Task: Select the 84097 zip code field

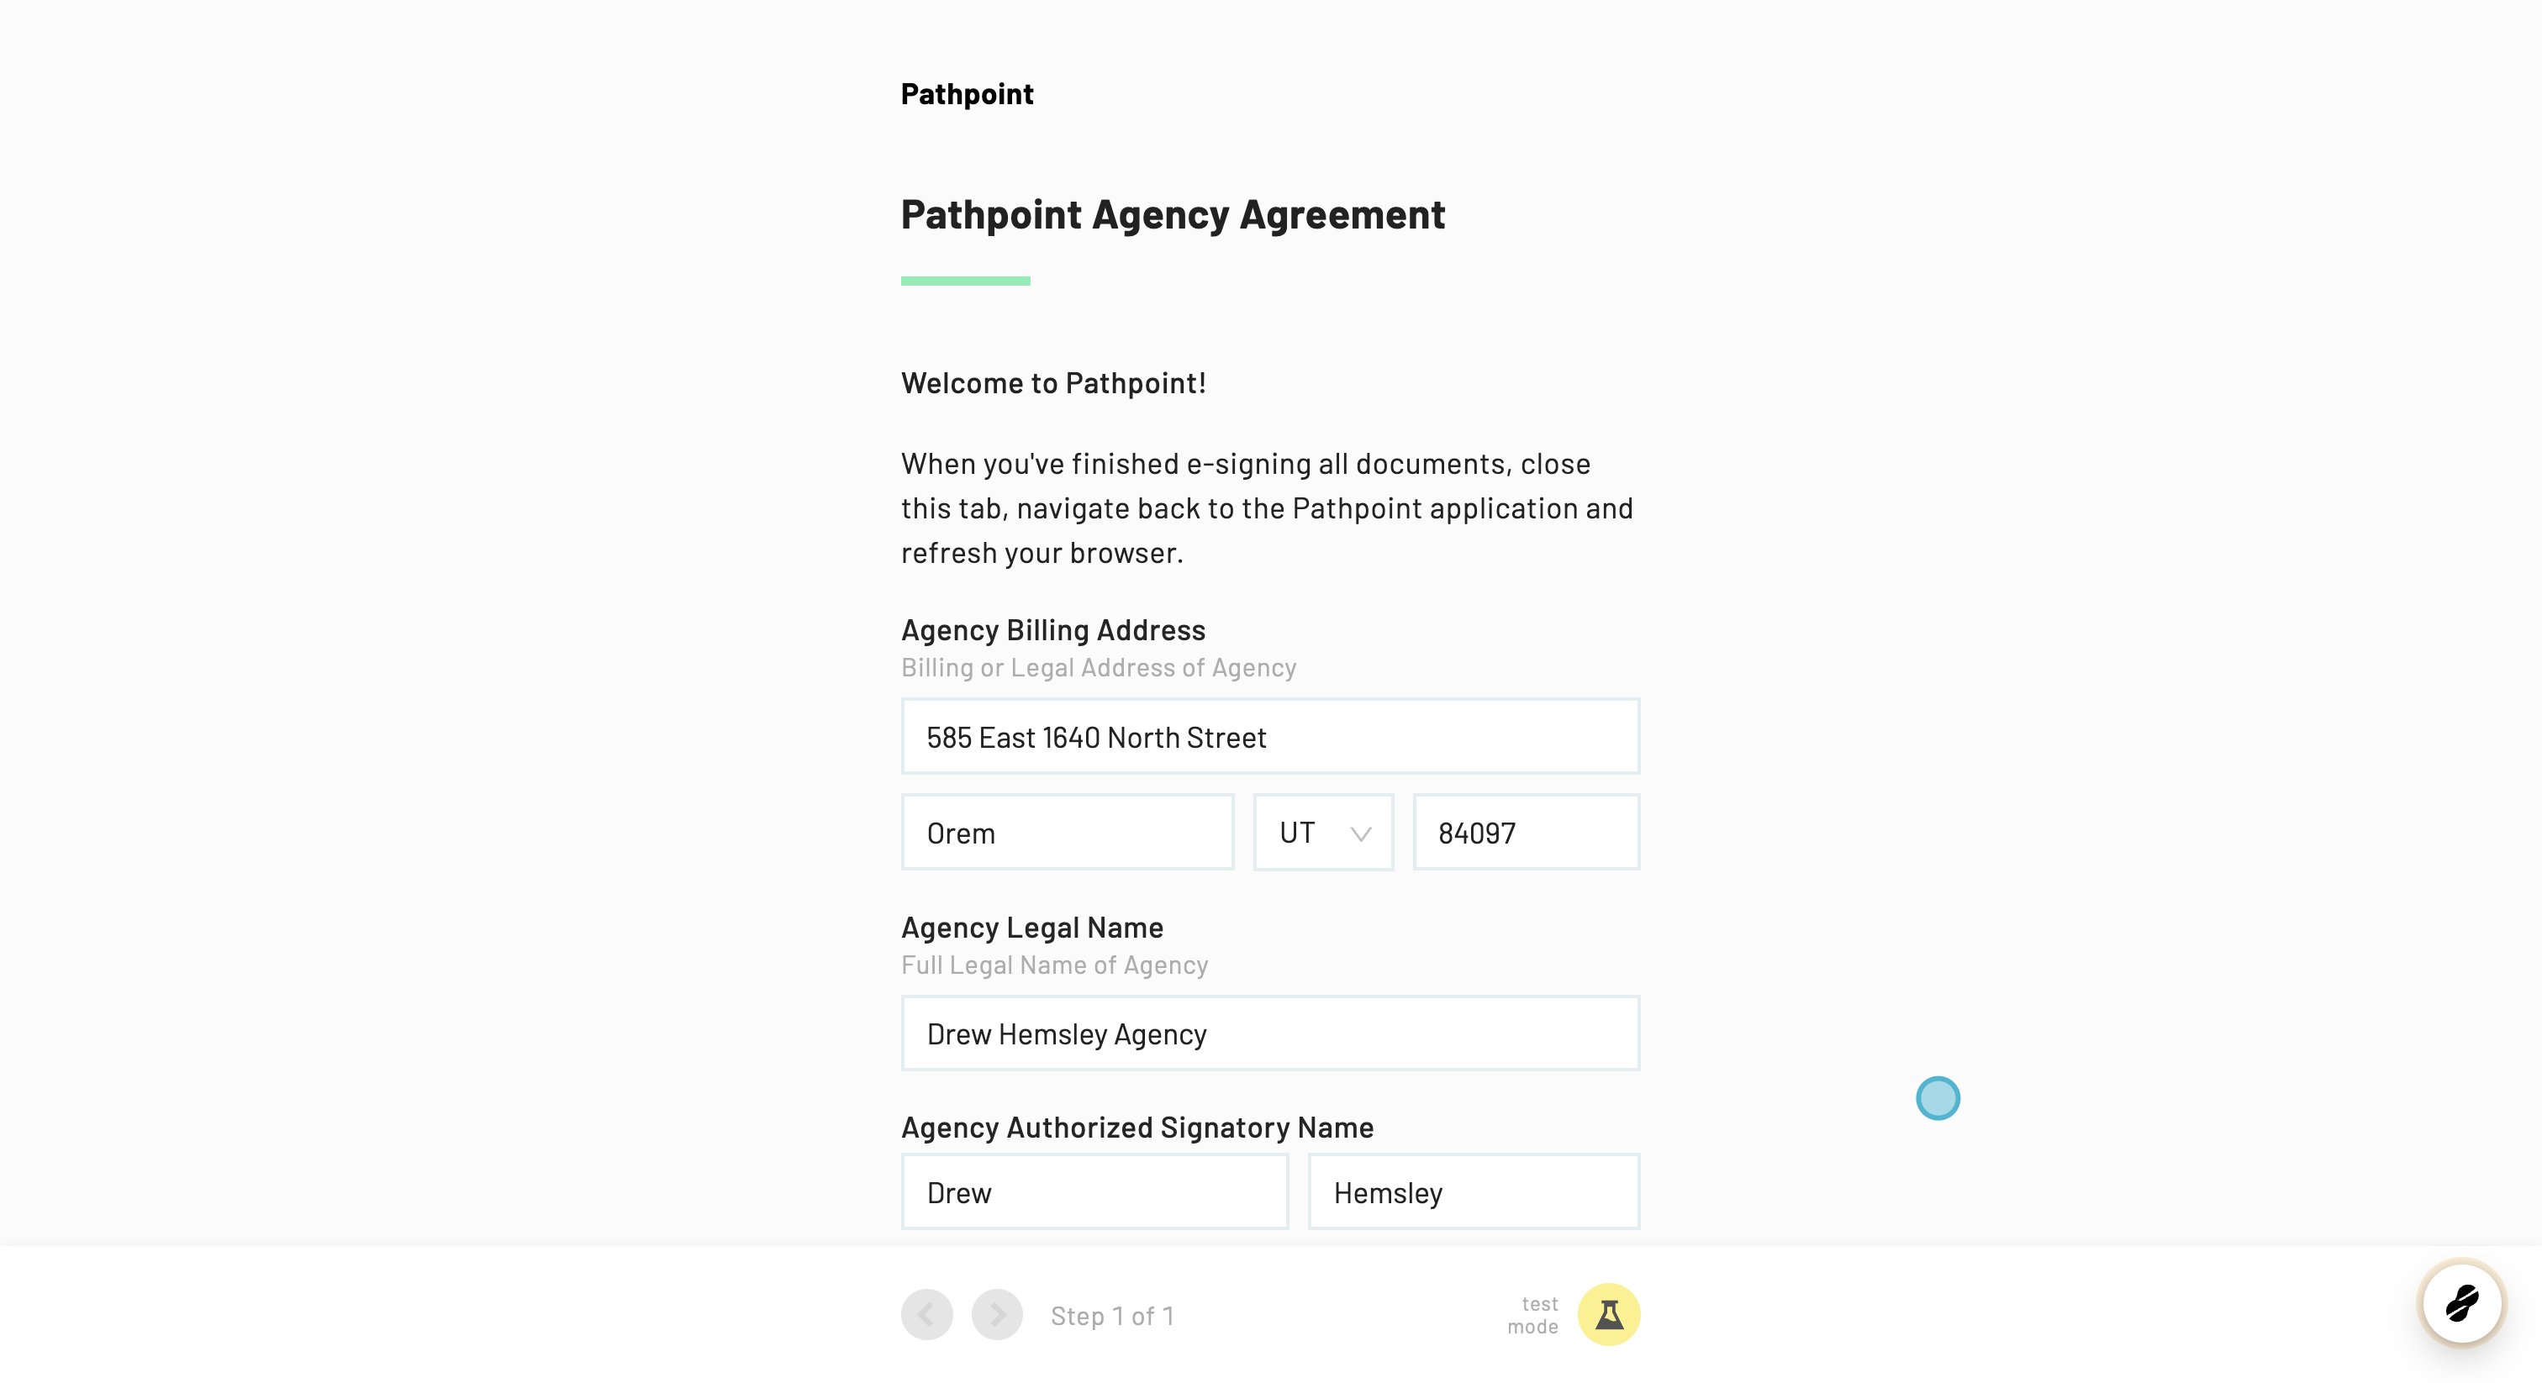Action: click(1526, 833)
